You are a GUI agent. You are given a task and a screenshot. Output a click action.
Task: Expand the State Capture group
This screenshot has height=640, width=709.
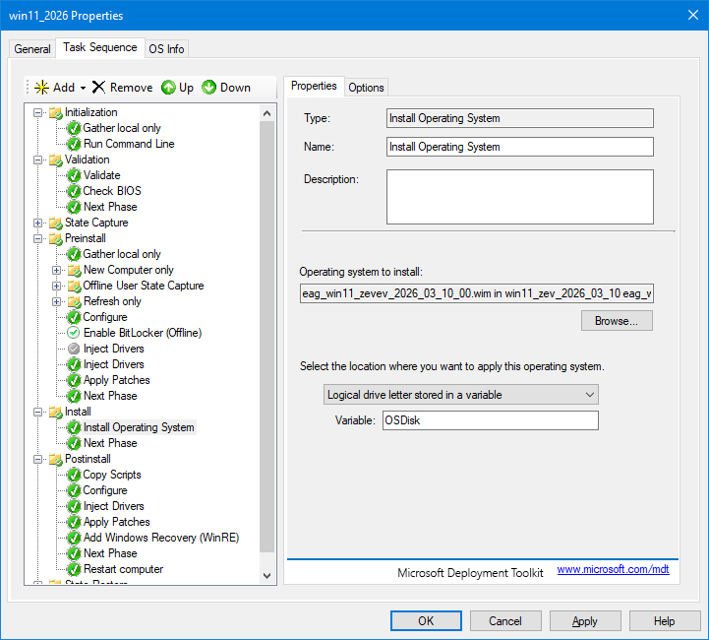pyautogui.click(x=38, y=223)
